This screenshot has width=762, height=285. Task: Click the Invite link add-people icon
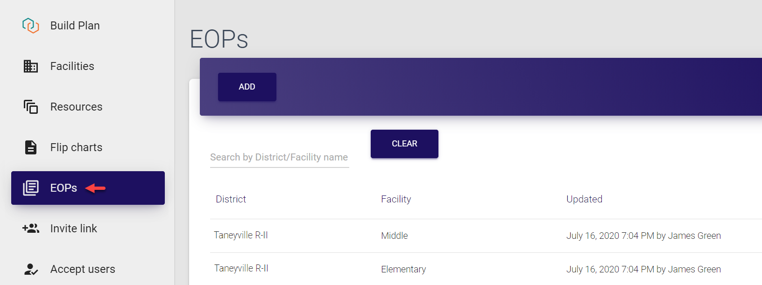point(31,229)
